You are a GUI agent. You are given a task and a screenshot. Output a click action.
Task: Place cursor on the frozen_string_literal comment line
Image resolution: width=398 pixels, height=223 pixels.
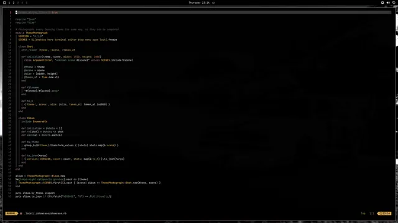[37, 12]
